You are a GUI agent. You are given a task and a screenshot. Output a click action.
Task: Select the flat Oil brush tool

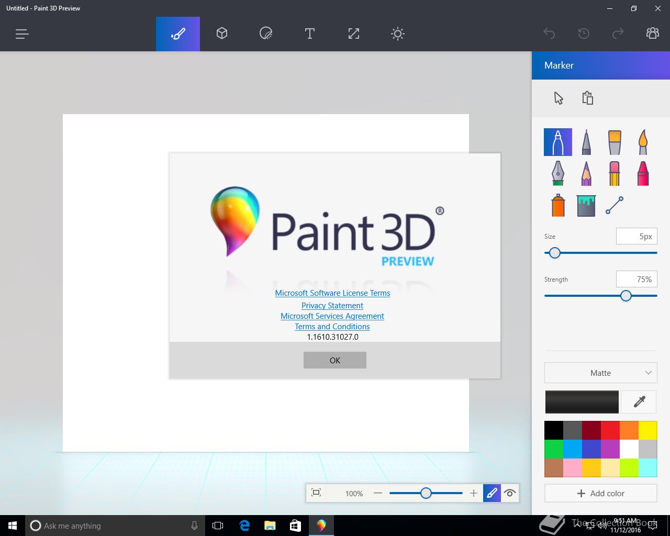point(615,142)
